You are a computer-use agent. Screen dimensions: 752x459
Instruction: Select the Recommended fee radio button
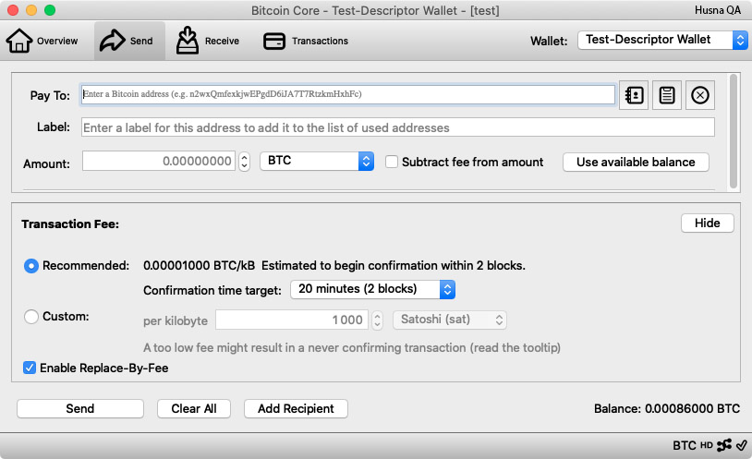(31, 266)
